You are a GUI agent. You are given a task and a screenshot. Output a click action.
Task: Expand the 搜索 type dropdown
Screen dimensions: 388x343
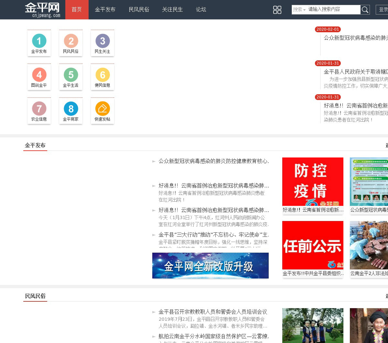point(299,10)
